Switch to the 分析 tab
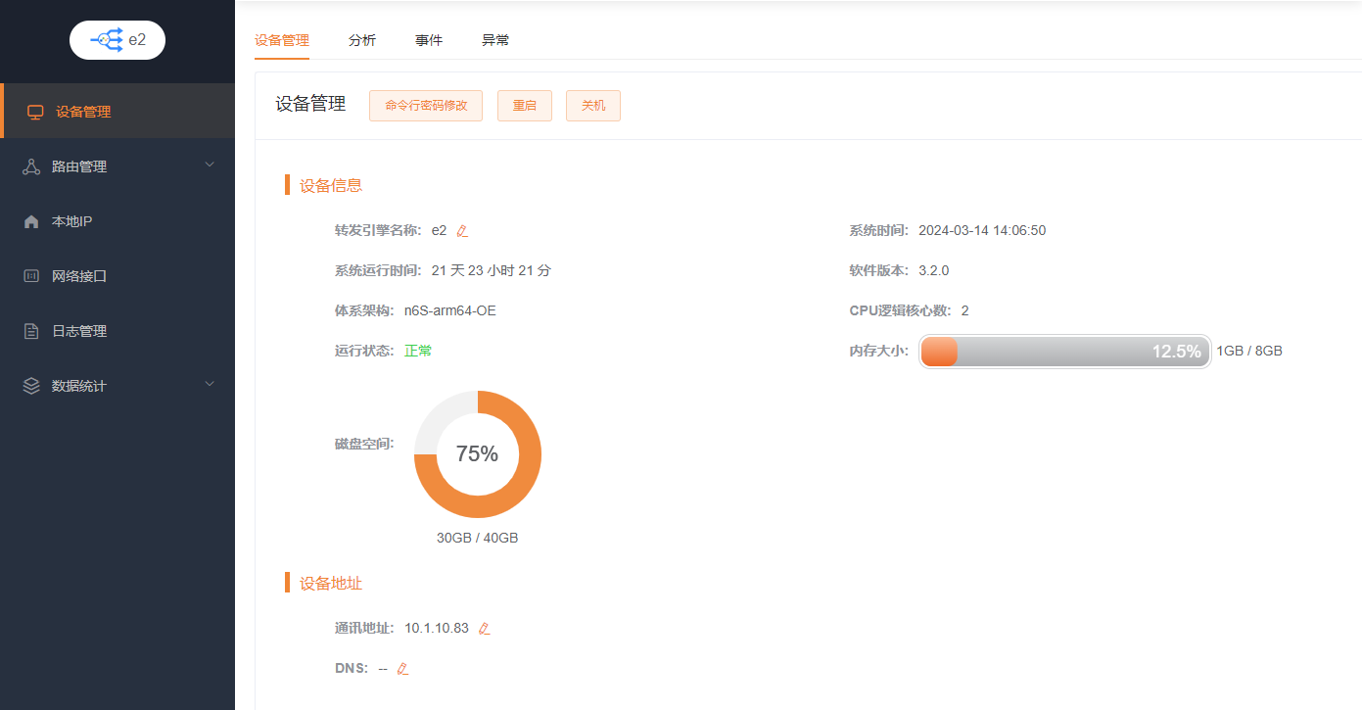Image resolution: width=1362 pixels, height=710 pixels. coord(361,40)
